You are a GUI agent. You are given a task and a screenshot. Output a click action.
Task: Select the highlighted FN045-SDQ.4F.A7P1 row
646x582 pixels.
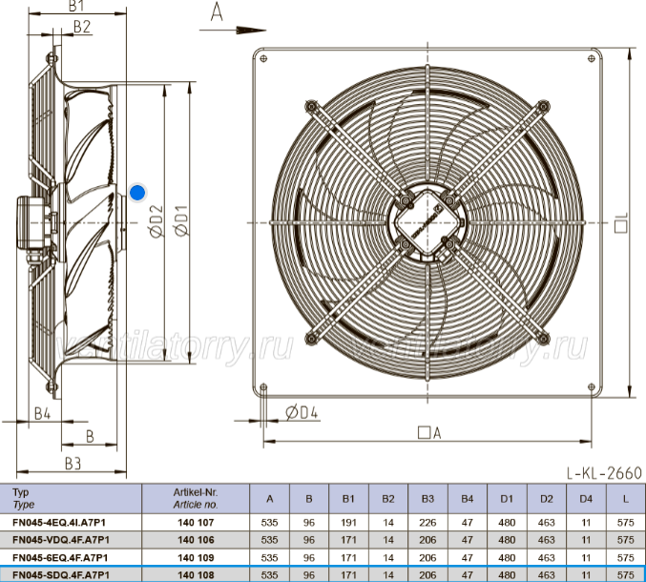60,574
